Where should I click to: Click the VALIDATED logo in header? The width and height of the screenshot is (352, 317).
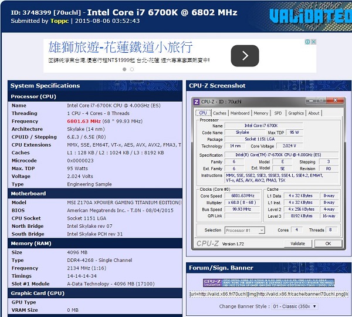click(310, 16)
